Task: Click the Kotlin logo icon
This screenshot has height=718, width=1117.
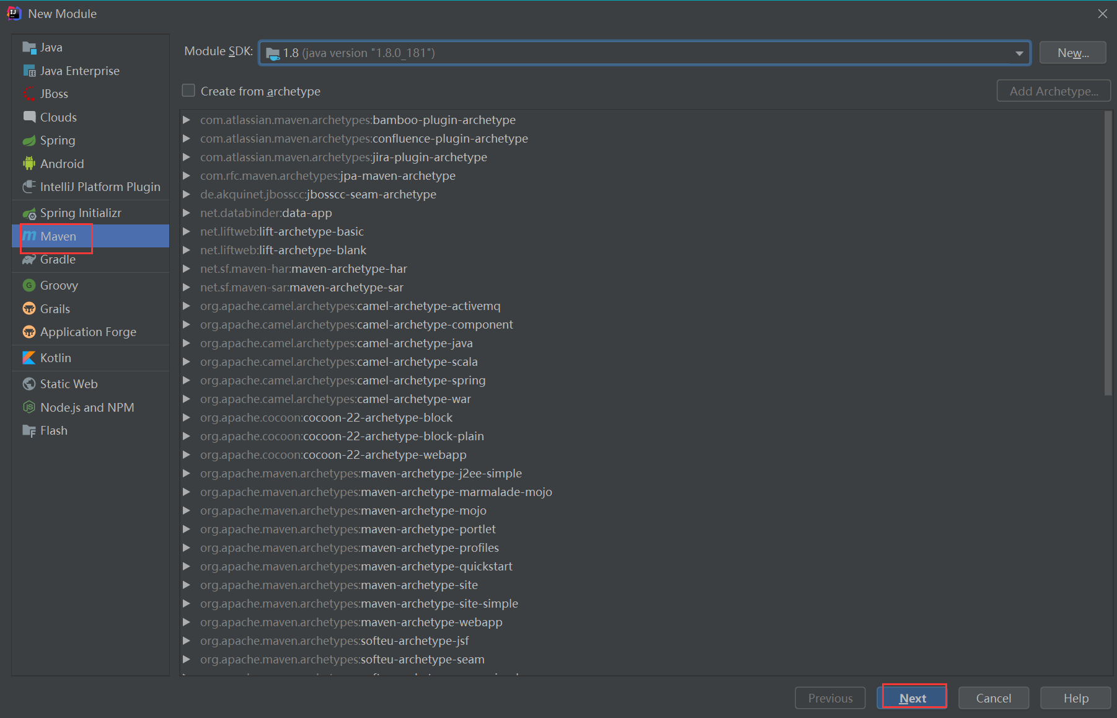Action: 29,358
